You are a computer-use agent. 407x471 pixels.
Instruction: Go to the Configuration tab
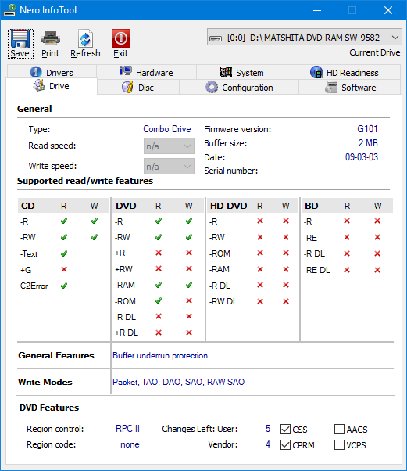(239, 88)
